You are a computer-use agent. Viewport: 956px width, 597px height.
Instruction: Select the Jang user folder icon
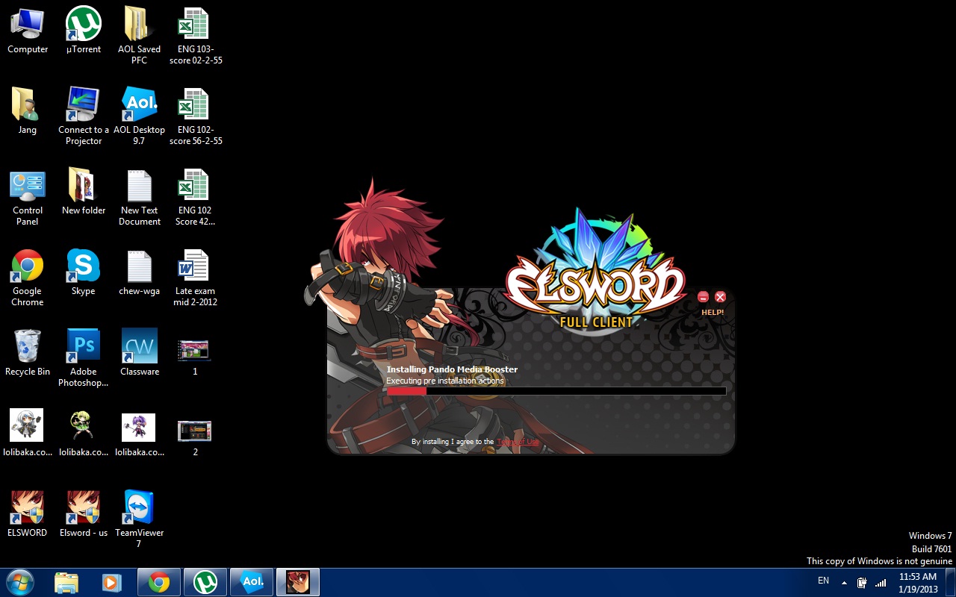pyautogui.click(x=28, y=112)
